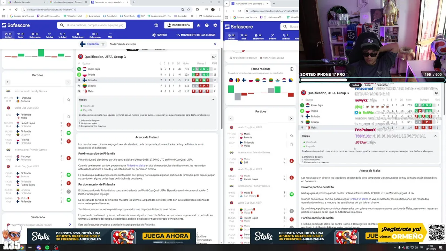Click the left page vertical scrollbar
Screen dimensions: 446x251
[x=222, y=89]
